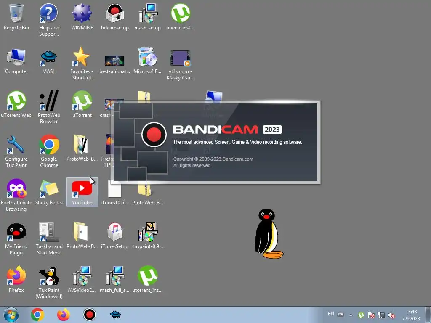Select the YouTube desktop shortcut
This screenshot has width=431, height=323.
(x=82, y=192)
